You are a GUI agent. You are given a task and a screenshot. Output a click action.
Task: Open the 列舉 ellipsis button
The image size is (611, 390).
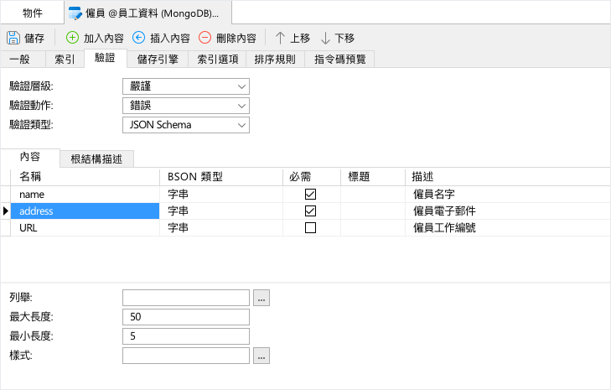261,298
